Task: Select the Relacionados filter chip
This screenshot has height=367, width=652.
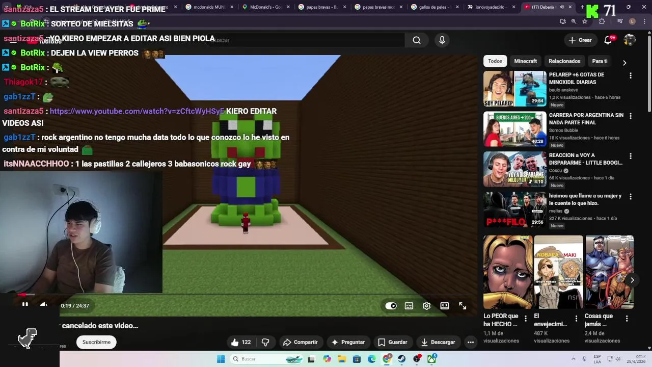Action: point(564,61)
